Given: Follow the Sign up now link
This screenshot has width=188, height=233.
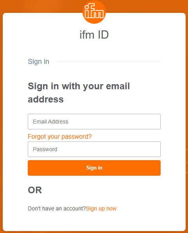Looking at the screenshot, I should (x=101, y=208).
